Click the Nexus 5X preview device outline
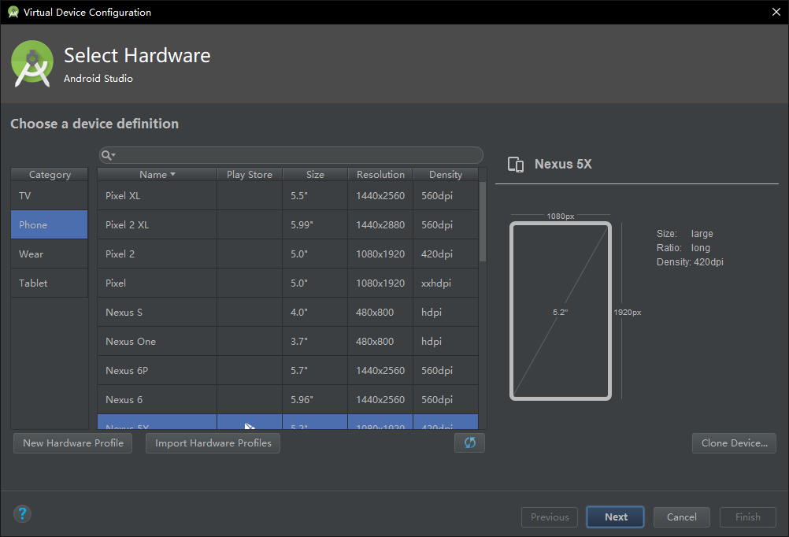 click(561, 311)
